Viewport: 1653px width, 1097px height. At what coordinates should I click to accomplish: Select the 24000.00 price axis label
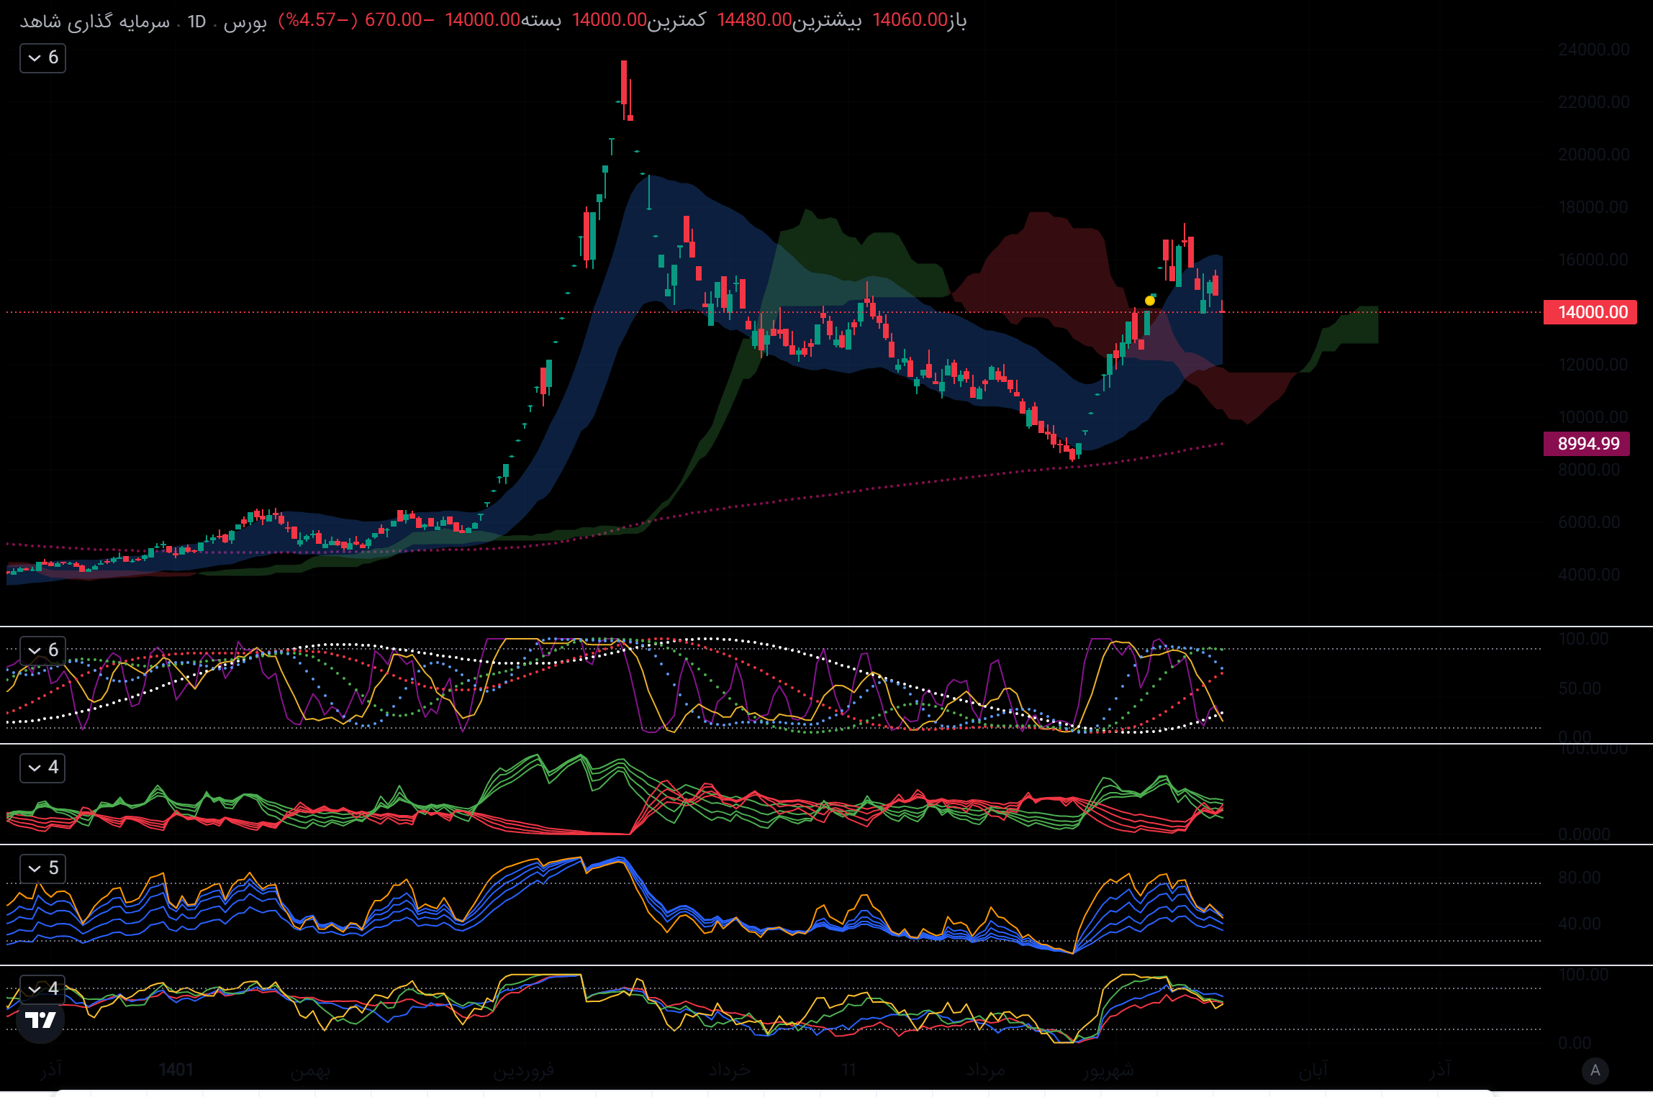pos(1593,50)
